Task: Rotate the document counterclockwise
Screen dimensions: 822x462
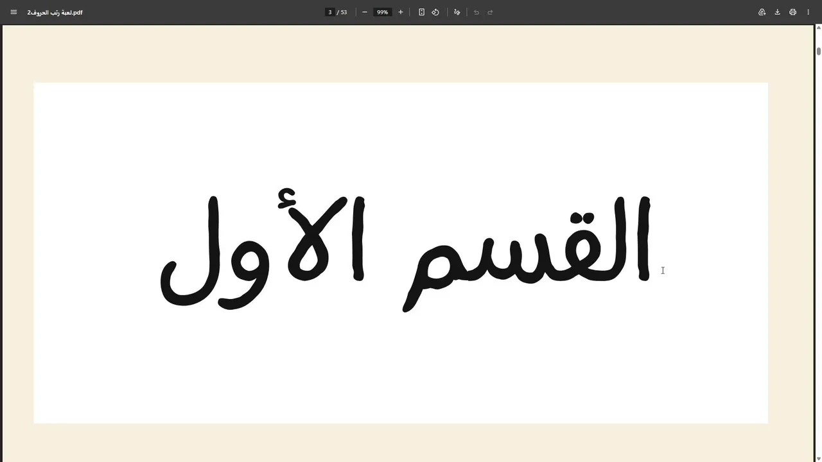Action: tap(435, 12)
